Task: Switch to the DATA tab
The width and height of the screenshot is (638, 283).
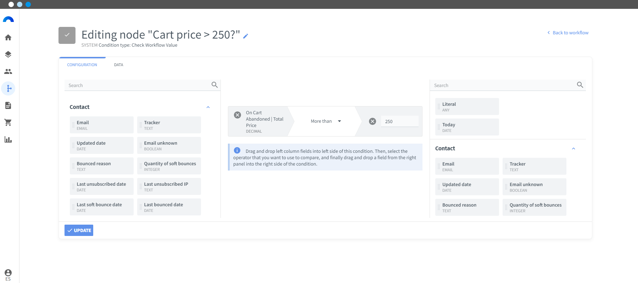Action: click(119, 65)
